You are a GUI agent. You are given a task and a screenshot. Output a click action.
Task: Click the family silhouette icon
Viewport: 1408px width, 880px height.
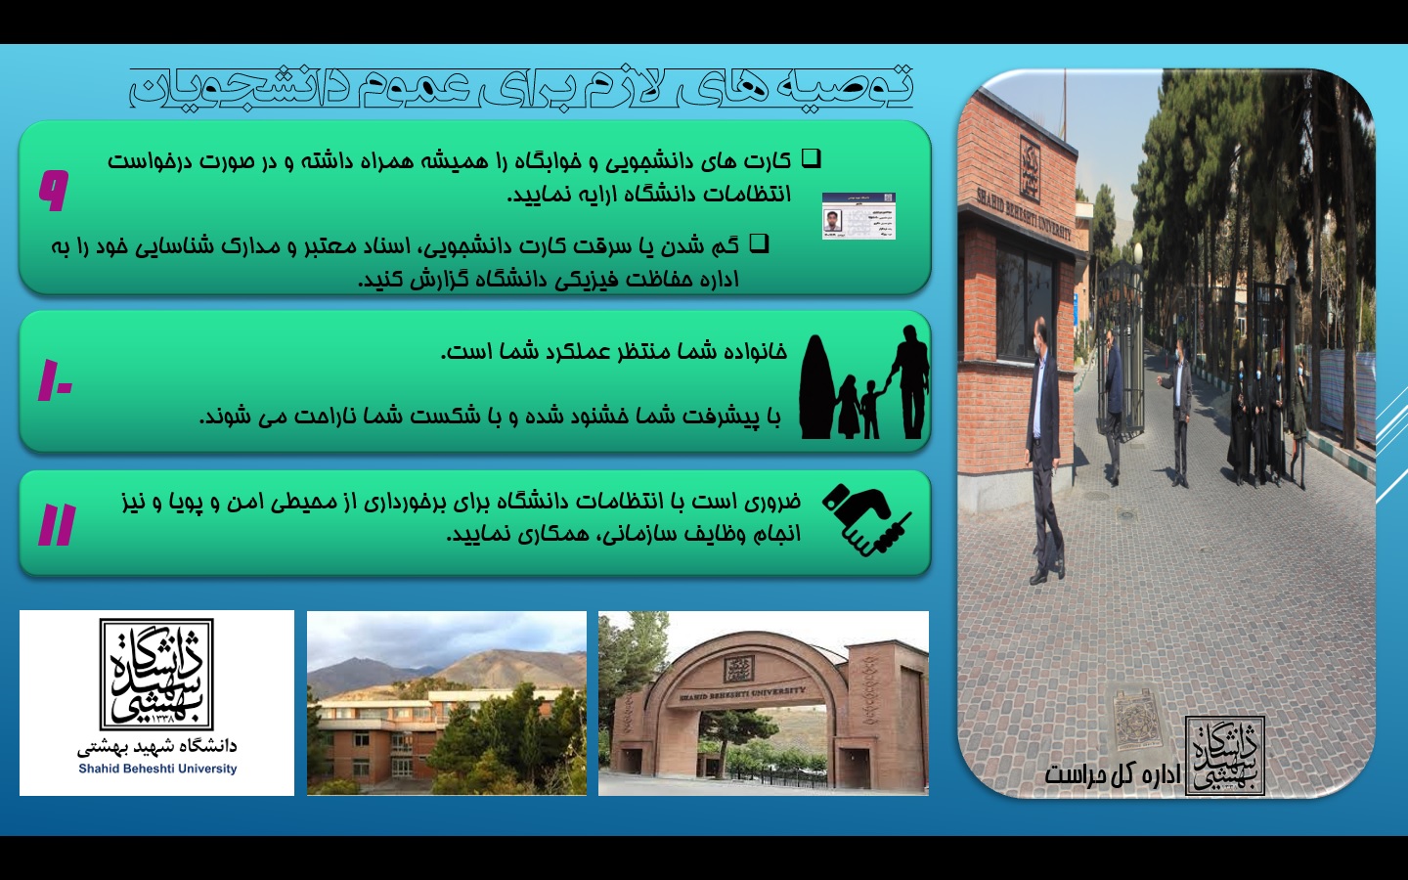pyautogui.click(x=864, y=382)
